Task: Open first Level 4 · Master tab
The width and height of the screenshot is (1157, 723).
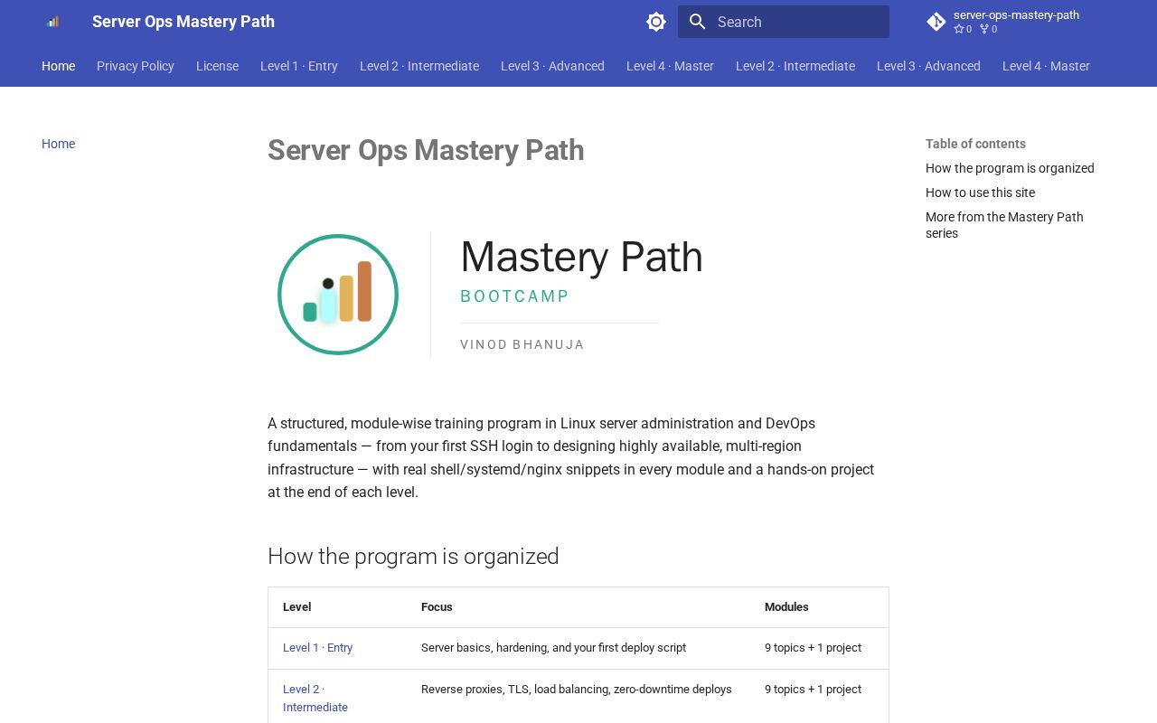Action: [x=670, y=66]
